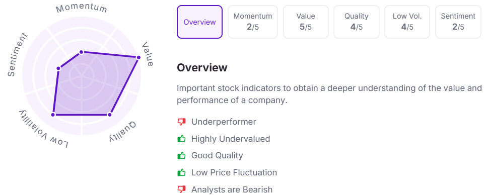Click the Quality data point on radar chart
The height and width of the screenshot is (195, 487).
[109, 115]
